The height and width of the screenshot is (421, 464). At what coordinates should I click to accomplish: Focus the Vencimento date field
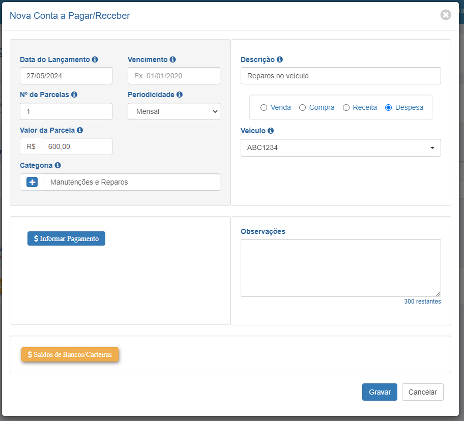click(173, 76)
